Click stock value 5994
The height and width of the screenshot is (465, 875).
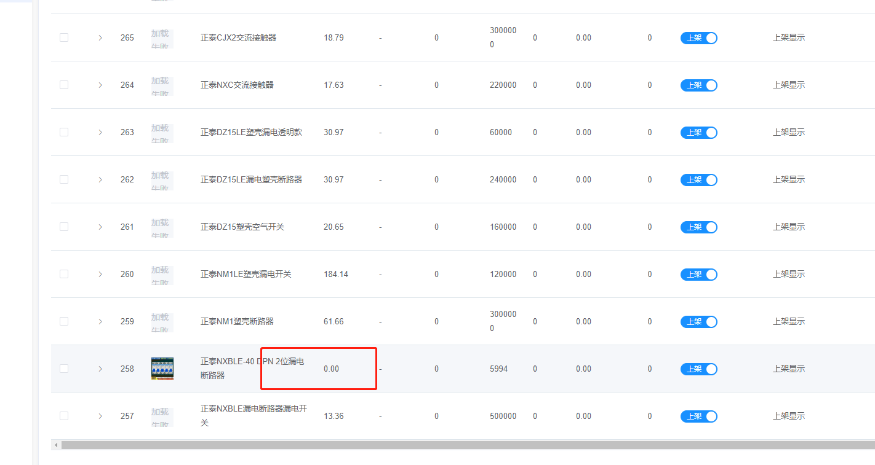coord(498,369)
